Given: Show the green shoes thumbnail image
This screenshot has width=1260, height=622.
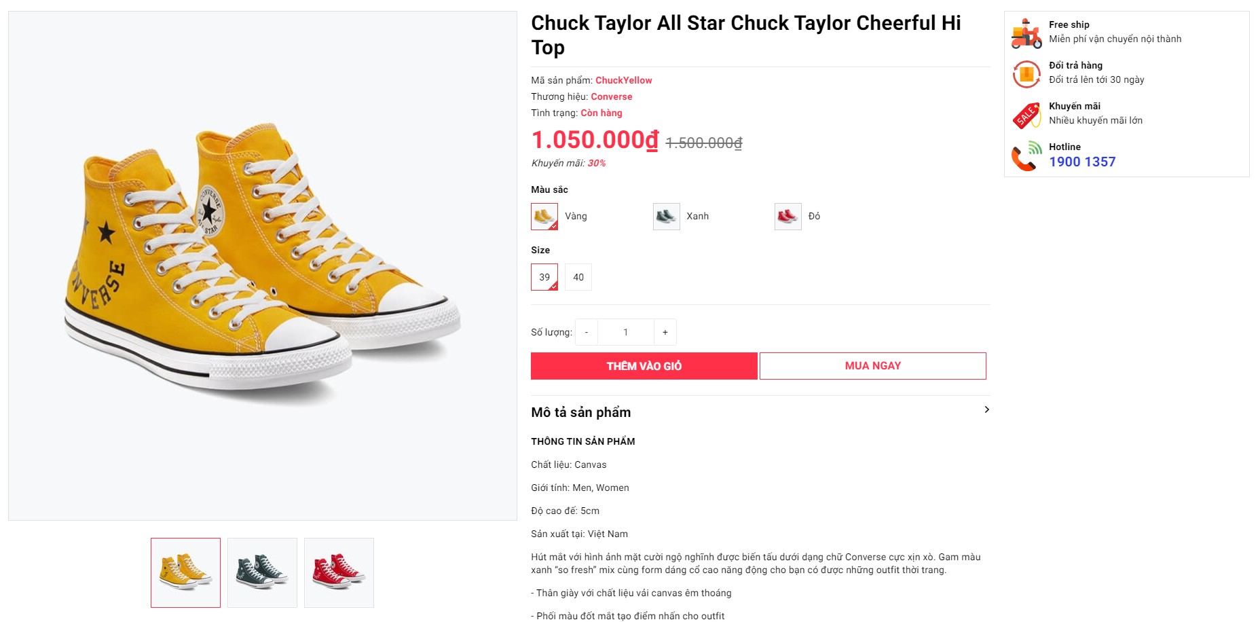Looking at the screenshot, I should point(262,572).
